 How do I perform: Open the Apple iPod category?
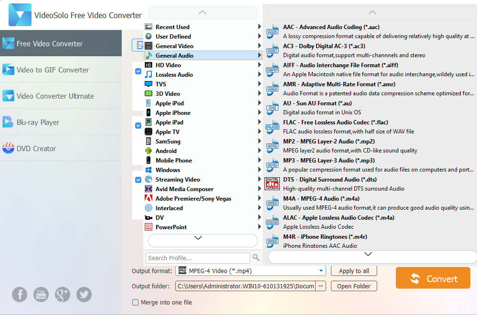coord(202,103)
